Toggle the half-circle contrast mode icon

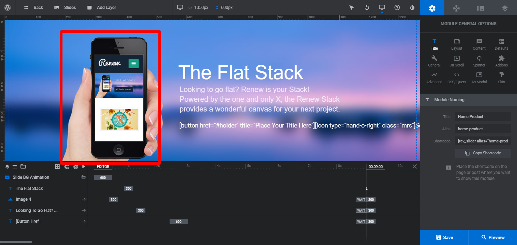(412, 8)
